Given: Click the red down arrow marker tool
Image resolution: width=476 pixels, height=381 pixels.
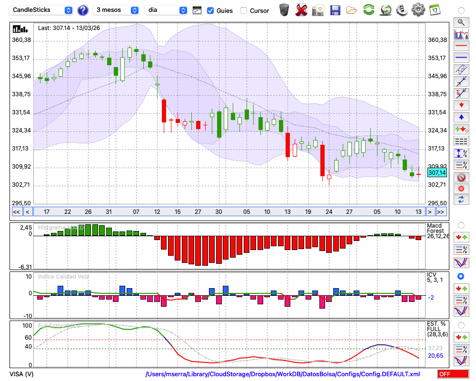Looking at the screenshot, I should click(461, 104).
